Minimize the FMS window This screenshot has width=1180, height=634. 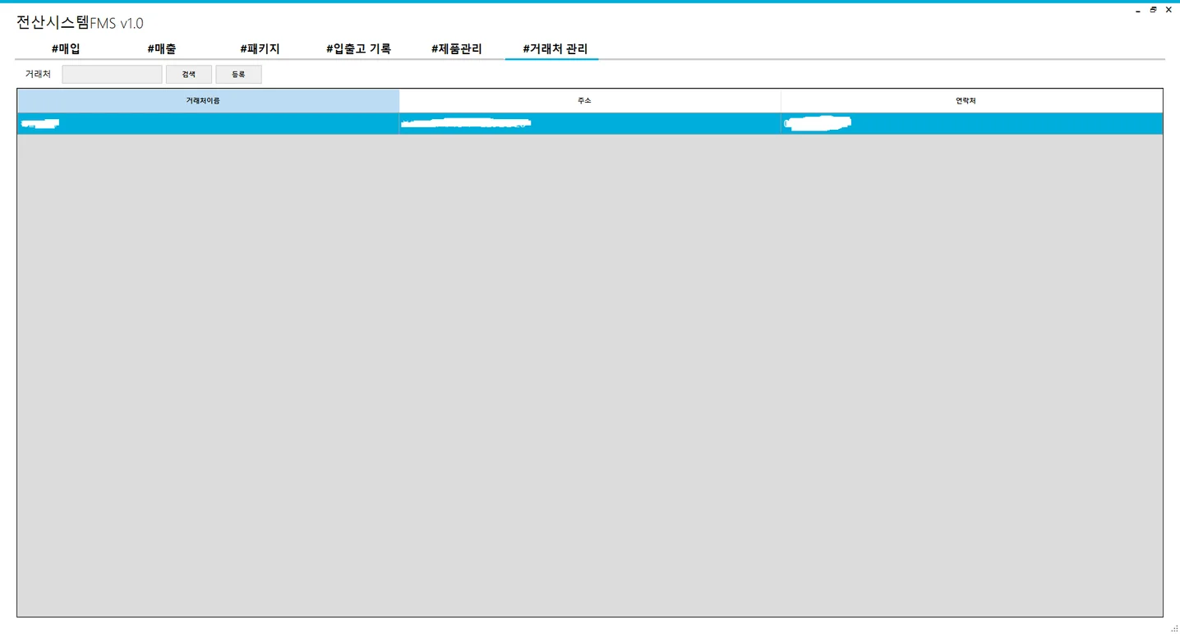(1138, 11)
